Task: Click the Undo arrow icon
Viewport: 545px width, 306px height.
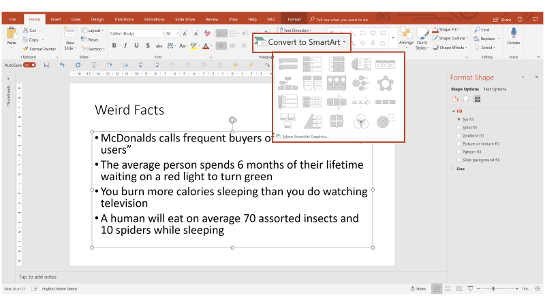Action: (x=62, y=65)
